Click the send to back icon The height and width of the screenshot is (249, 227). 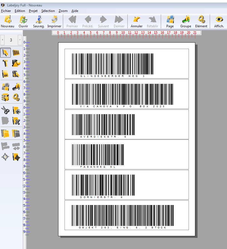click(x=16, y=133)
